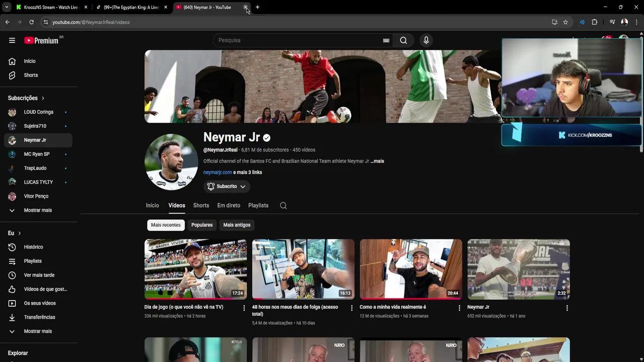Viewport: 644px width, 362px height.
Task: Open options for Como a minha vida video
Action: (x=459, y=308)
